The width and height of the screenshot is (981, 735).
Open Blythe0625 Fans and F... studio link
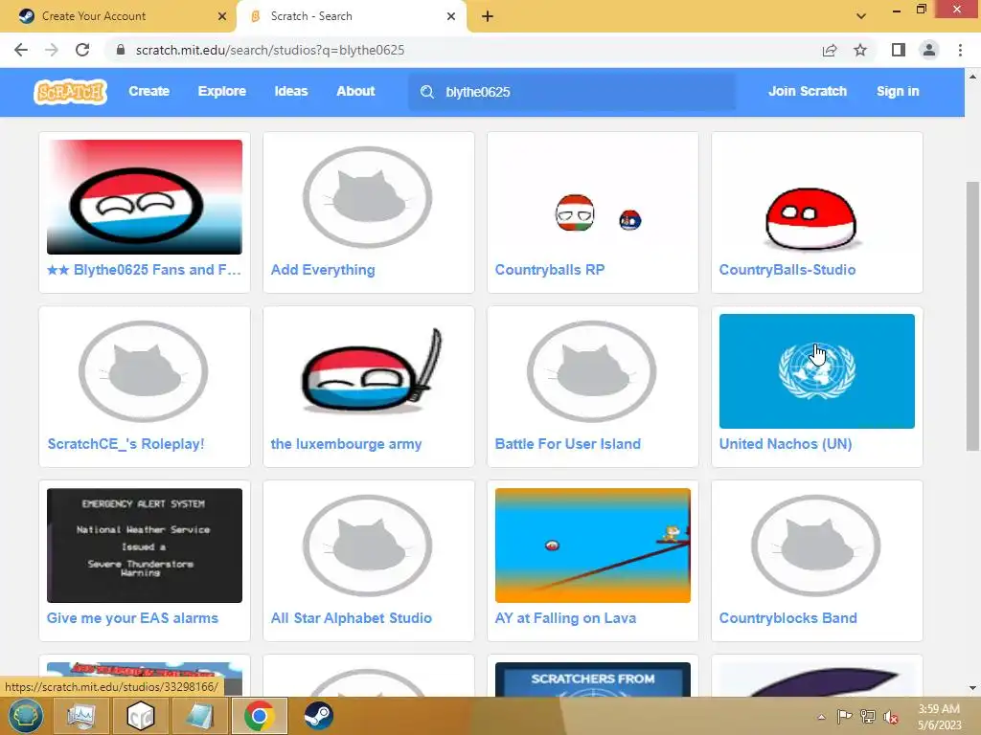click(144, 270)
